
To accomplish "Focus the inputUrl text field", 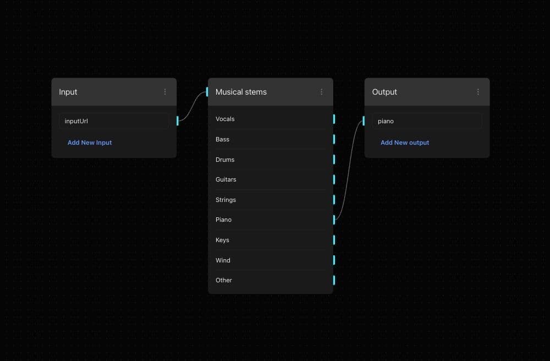I will tap(114, 121).
